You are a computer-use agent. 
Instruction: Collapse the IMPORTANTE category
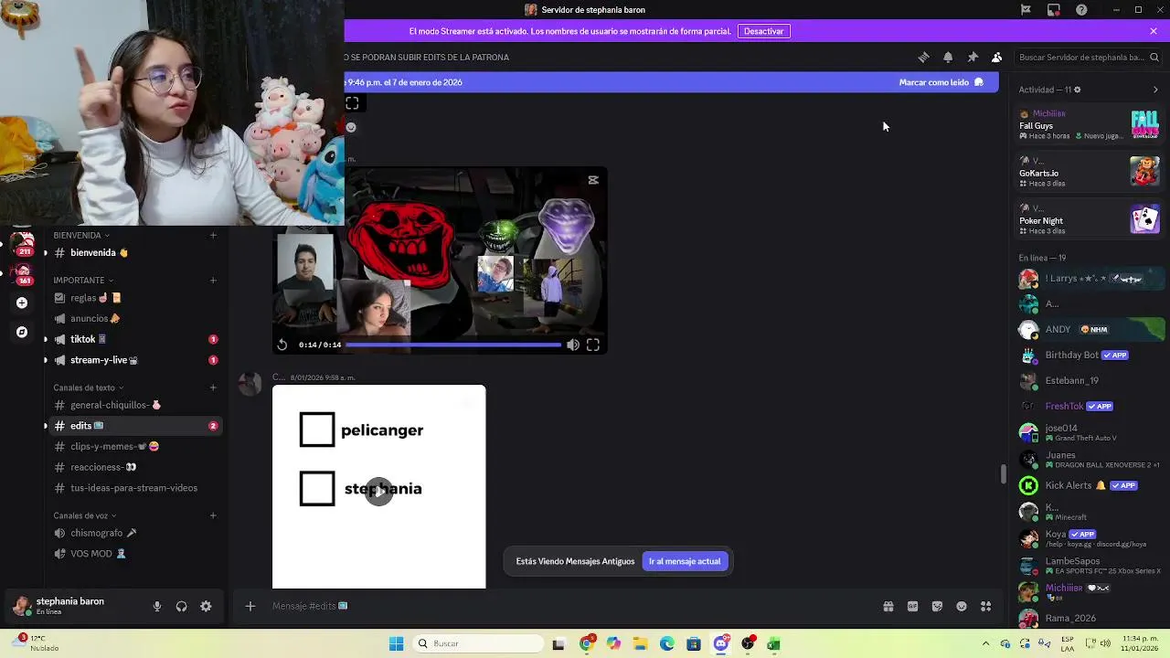[x=83, y=281]
